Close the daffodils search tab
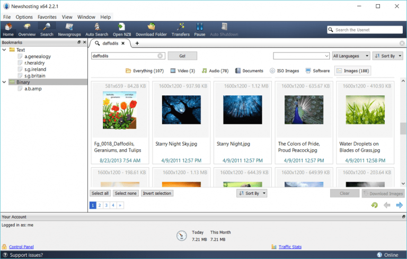Viewport: 407px width, 259px height. (x=123, y=43)
